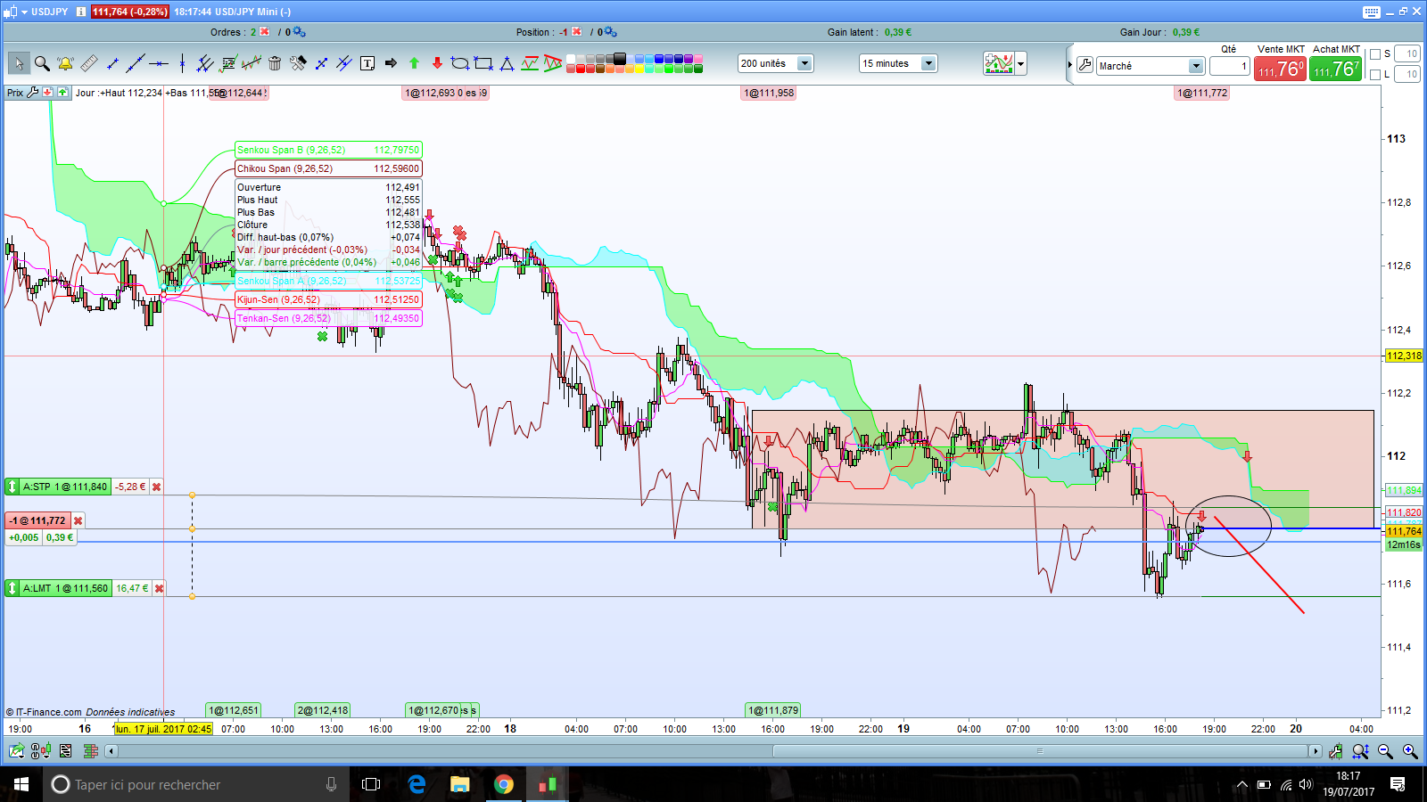Viewport: 1427px width, 802px height.
Task: Click the Prix panel label
Action: pyautogui.click(x=15, y=93)
